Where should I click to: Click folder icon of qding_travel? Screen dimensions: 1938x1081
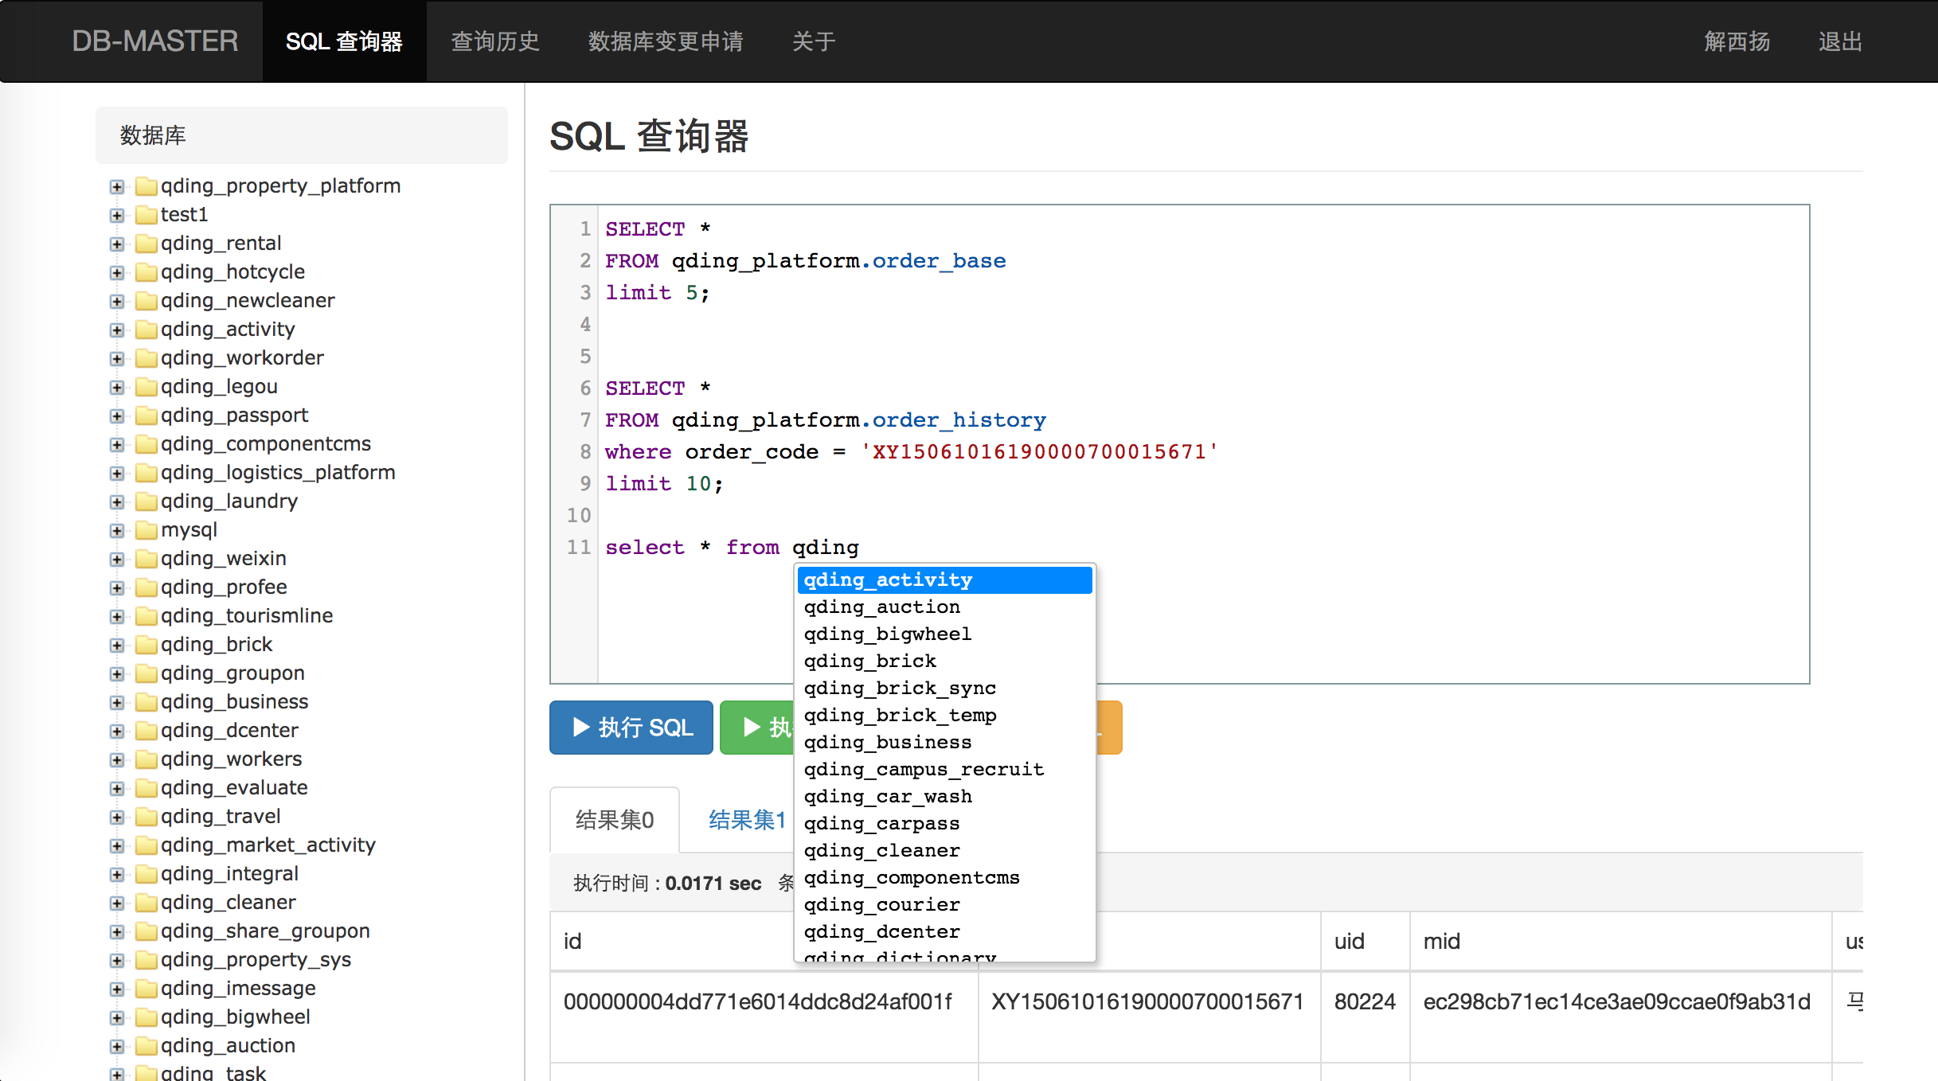(146, 817)
